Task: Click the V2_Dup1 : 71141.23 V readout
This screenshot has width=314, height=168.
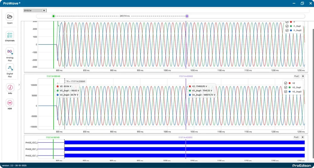Action: click(202, 91)
